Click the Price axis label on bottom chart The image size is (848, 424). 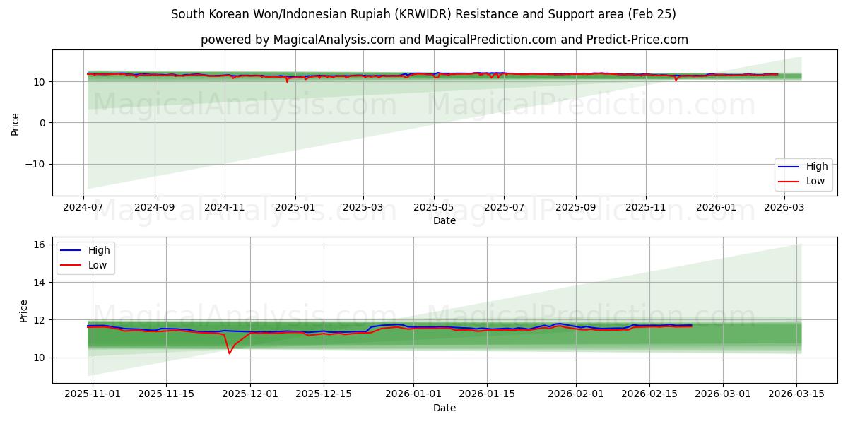tap(25, 310)
